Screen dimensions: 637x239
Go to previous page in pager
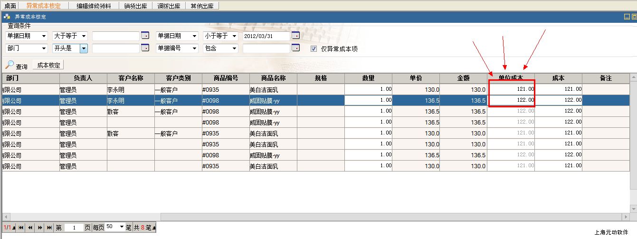tap(31, 228)
